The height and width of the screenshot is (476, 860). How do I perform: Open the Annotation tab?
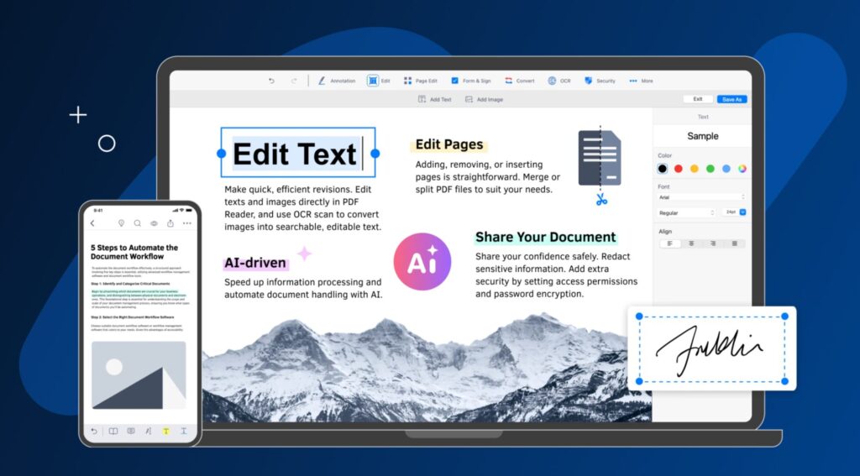(337, 81)
